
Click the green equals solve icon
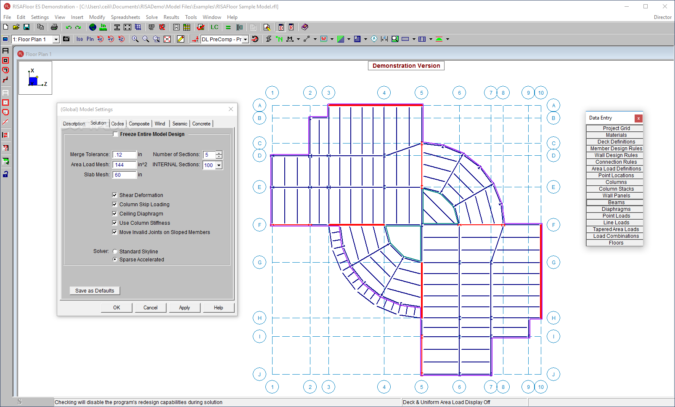[x=228, y=27]
